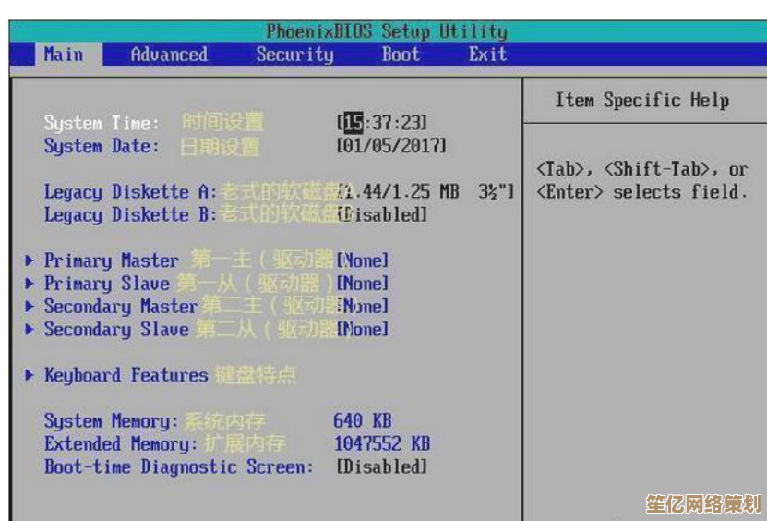Expand the Keyboard Features arrow
767x521 pixels.
point(30,375)
